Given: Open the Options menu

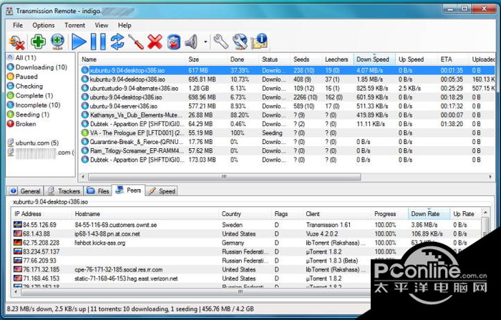Looking at the screenshot, I should [x=43, y=25].
